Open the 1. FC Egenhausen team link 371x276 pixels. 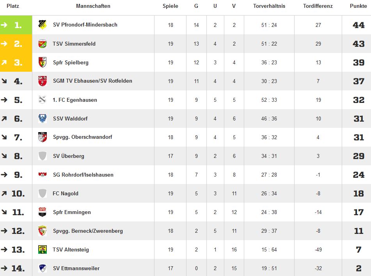[75, 100]
